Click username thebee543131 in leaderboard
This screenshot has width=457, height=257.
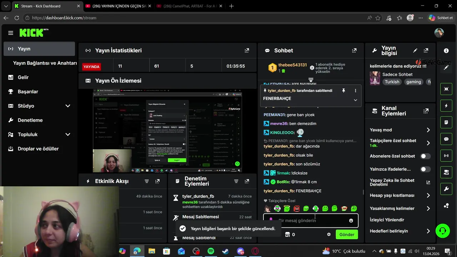tap(292, 65)
